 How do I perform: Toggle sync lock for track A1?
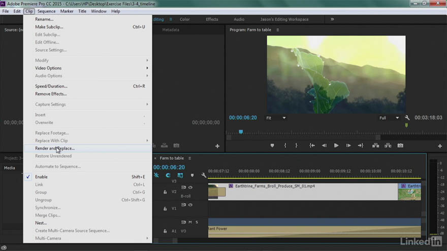point(183,222)
